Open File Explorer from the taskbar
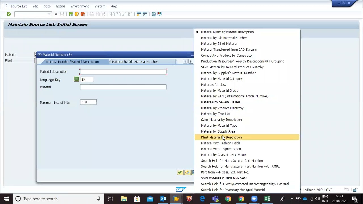The width and height of the screenshot is (363, 204). pos(124,199)
